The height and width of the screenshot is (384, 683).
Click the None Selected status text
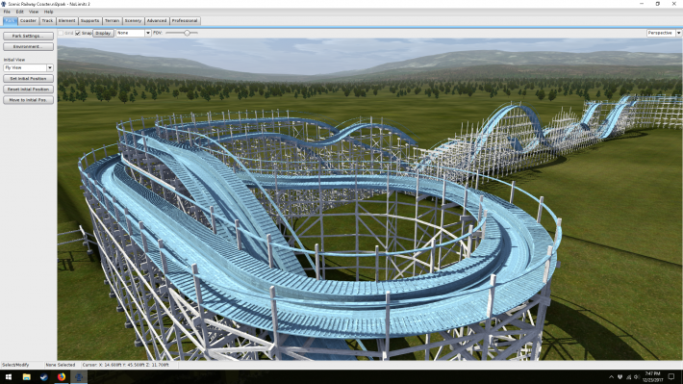pos(61,365)
